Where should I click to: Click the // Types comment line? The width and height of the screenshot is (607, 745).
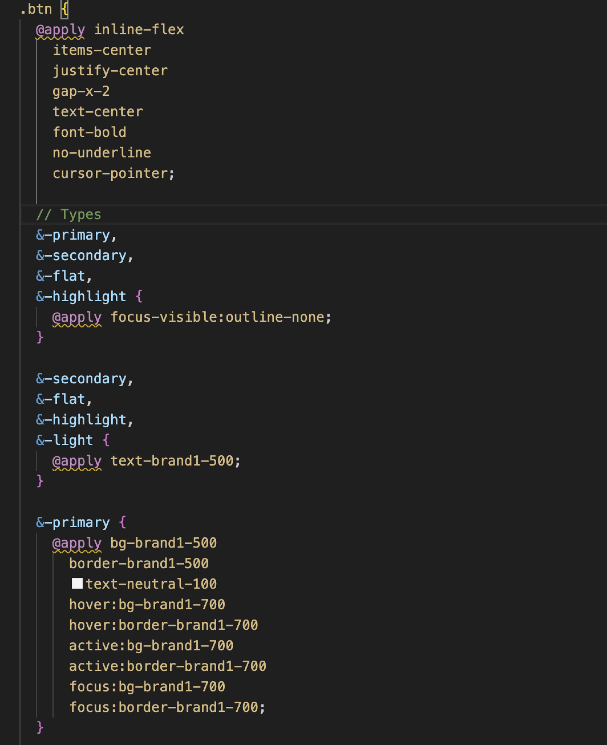(69, 214)
